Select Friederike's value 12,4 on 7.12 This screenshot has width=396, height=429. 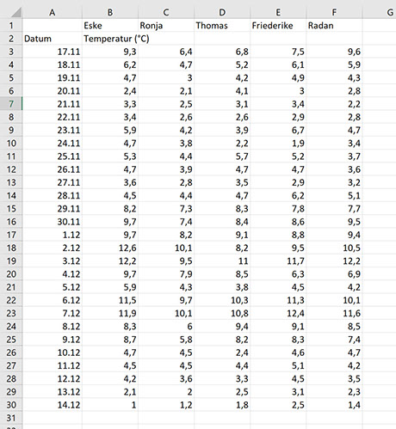(278, 313)
